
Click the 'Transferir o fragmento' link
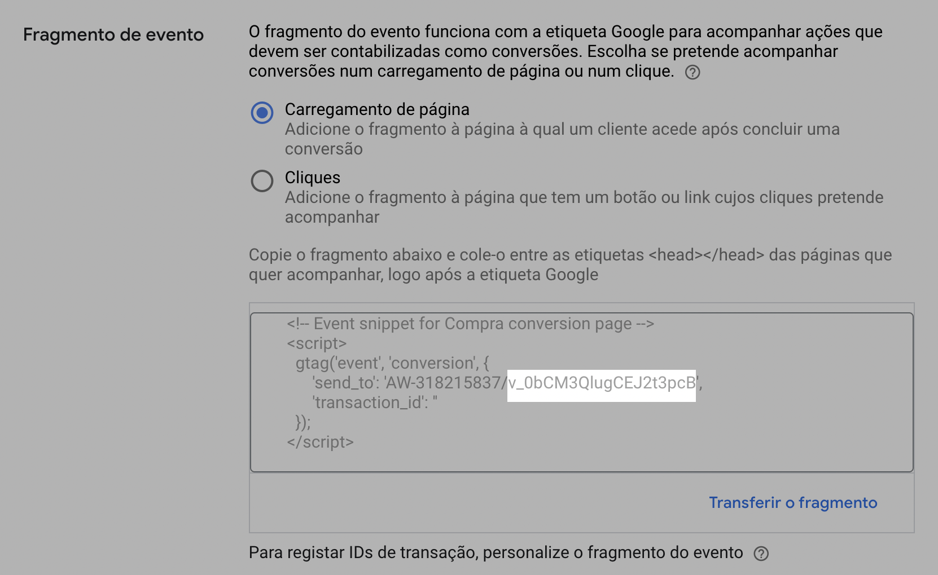(793, 502)
